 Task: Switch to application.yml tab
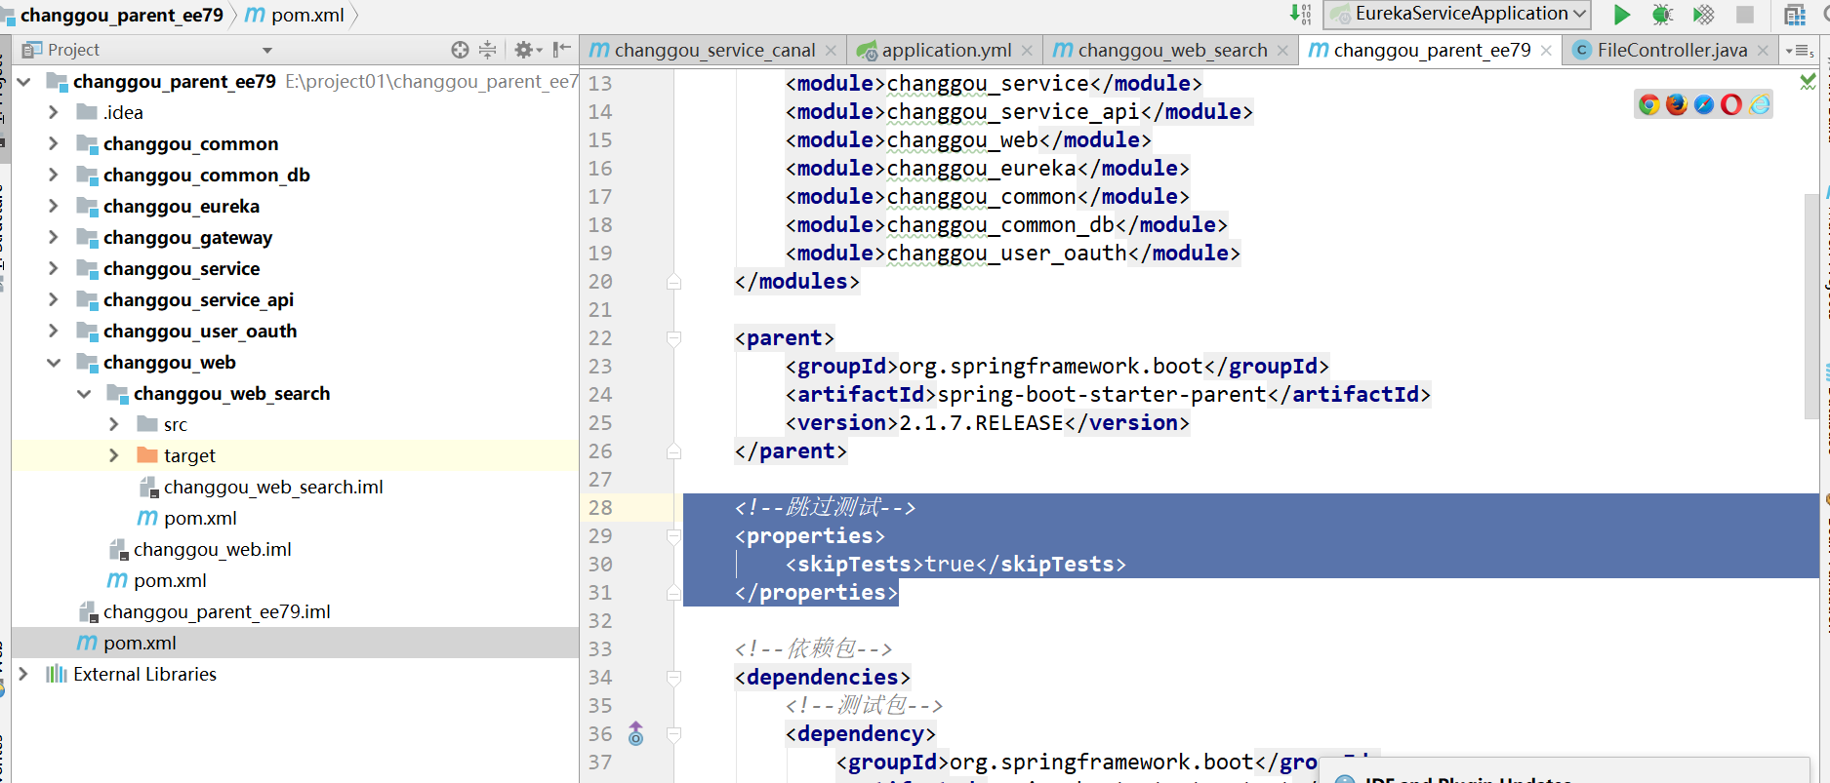tap(946, 51)
